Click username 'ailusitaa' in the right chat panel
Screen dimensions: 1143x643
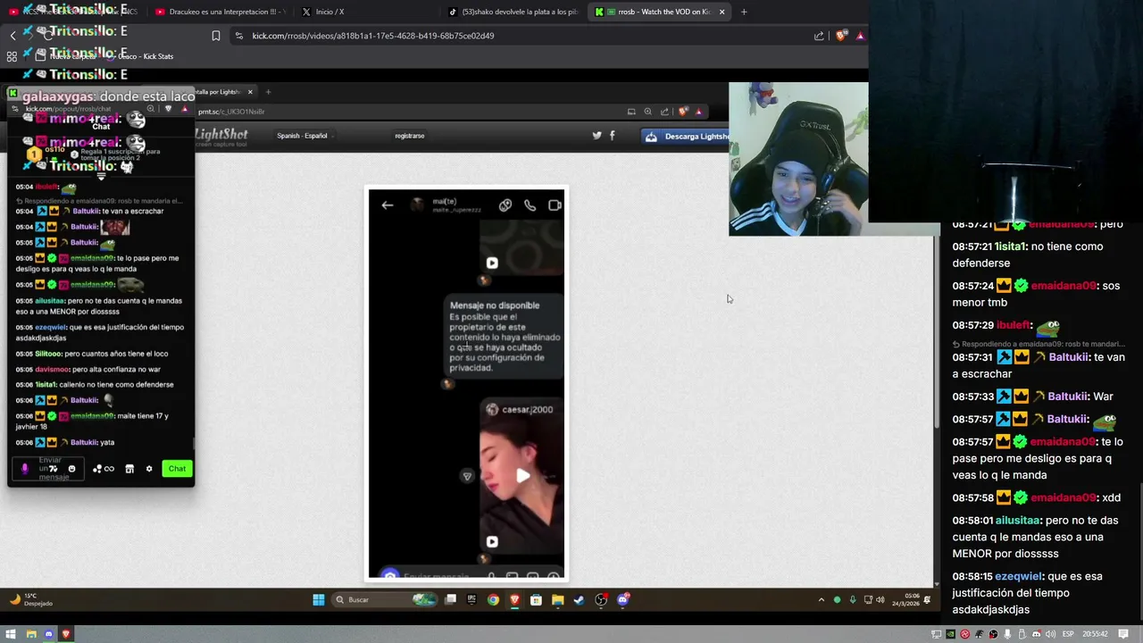point(1018,520)
